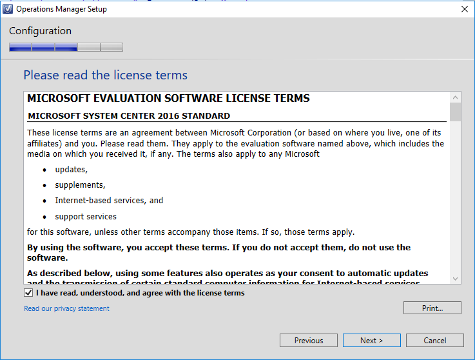Click the "supplements," bullet item

coord(80,185)
